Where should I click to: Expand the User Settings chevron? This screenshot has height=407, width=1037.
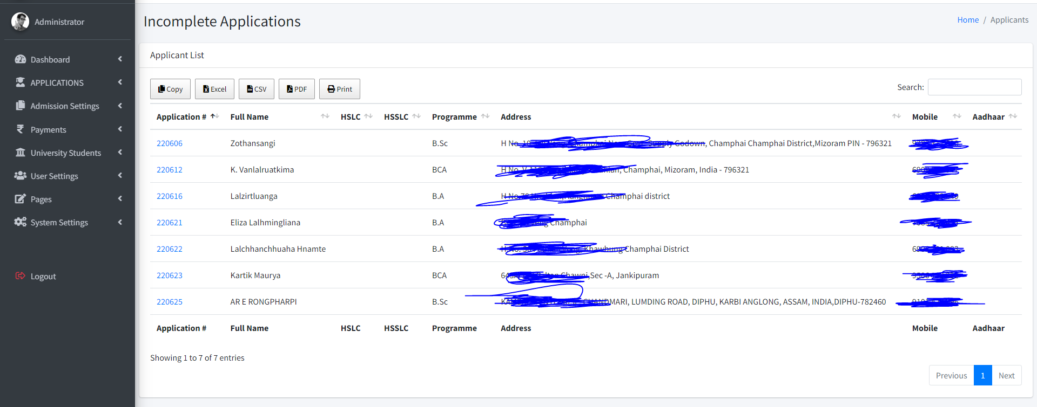120,176
